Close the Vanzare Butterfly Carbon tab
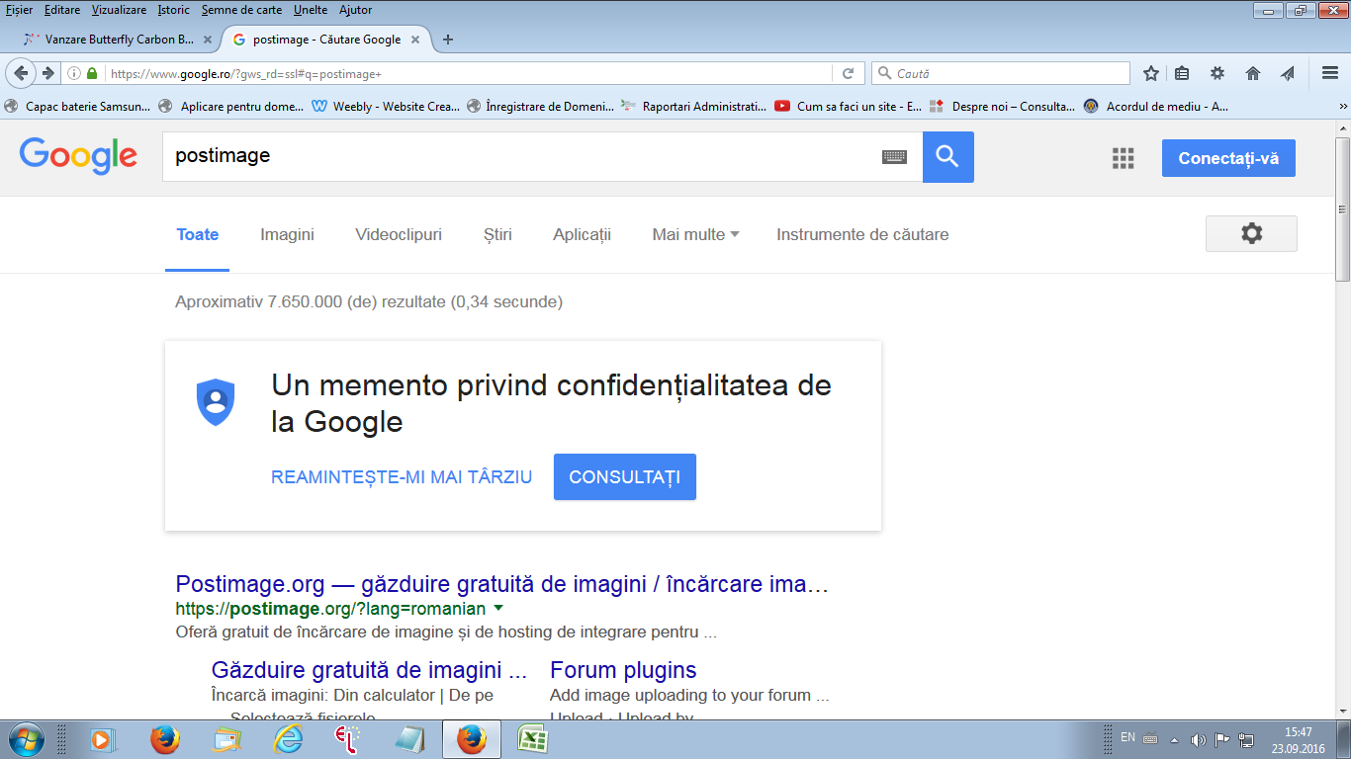Viewport: 1351px width, 759px height. coord(208,40)
